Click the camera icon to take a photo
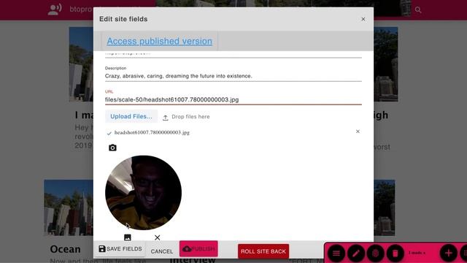This screenshot has height=263, width=467. [112, 148]
